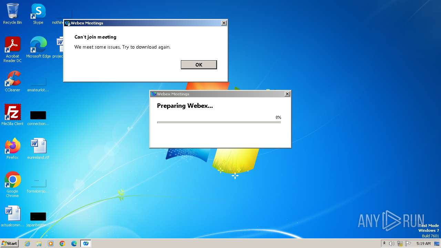The height and width of the screenshot is (248, 441).
Task: Select the japanbetter file icon
Action: (x=38, y=218)
